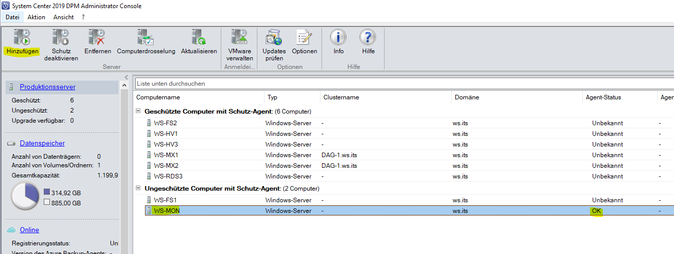Click the server icon beside WS-MX1
This screenshot has width=674, height=254.
(x=149, y=155)
